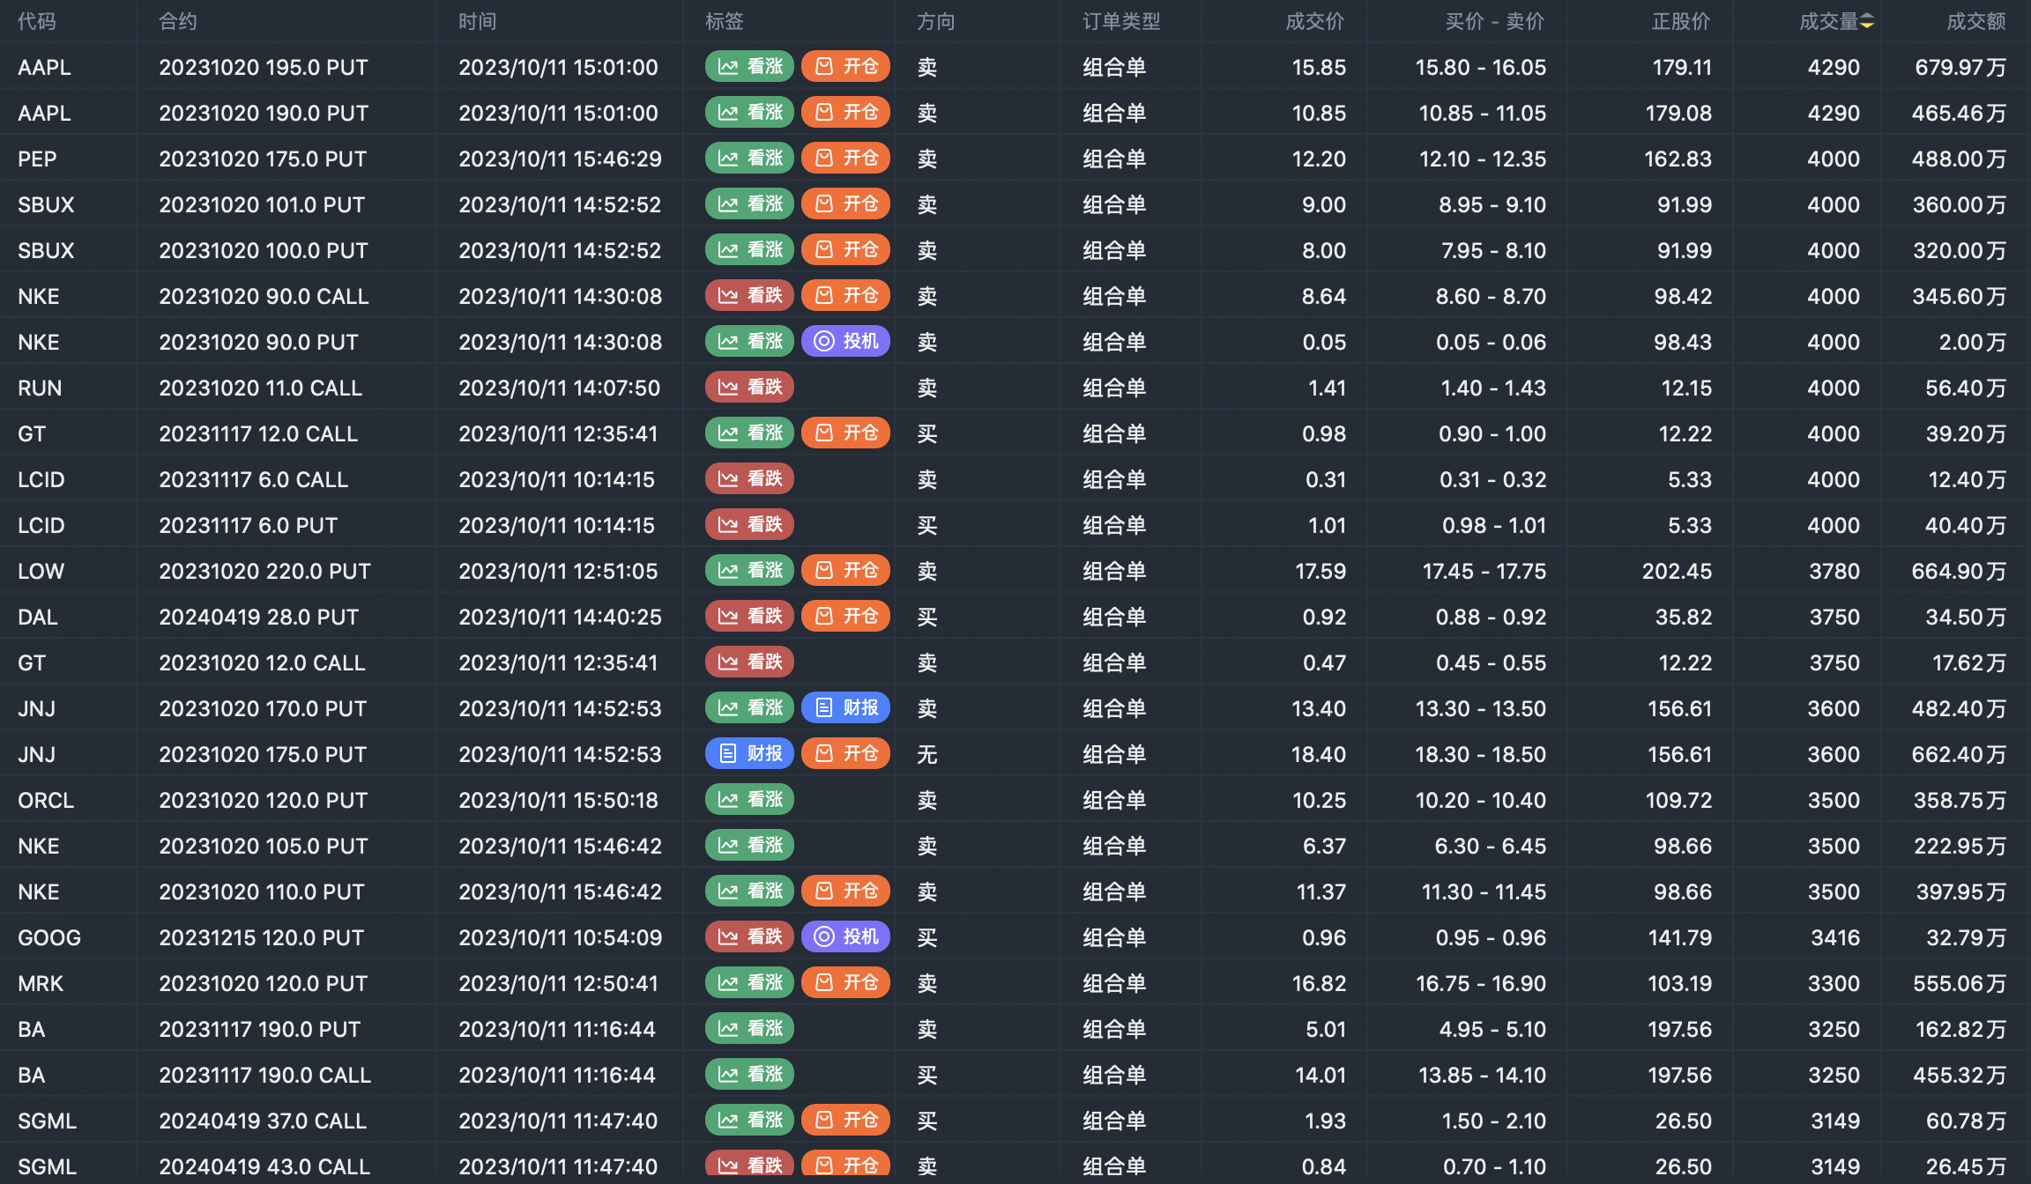Click the 开仓 tag on GT 20231117 12.0 CALL row
Viewport: 2031px width, 1184px height.
845,433
